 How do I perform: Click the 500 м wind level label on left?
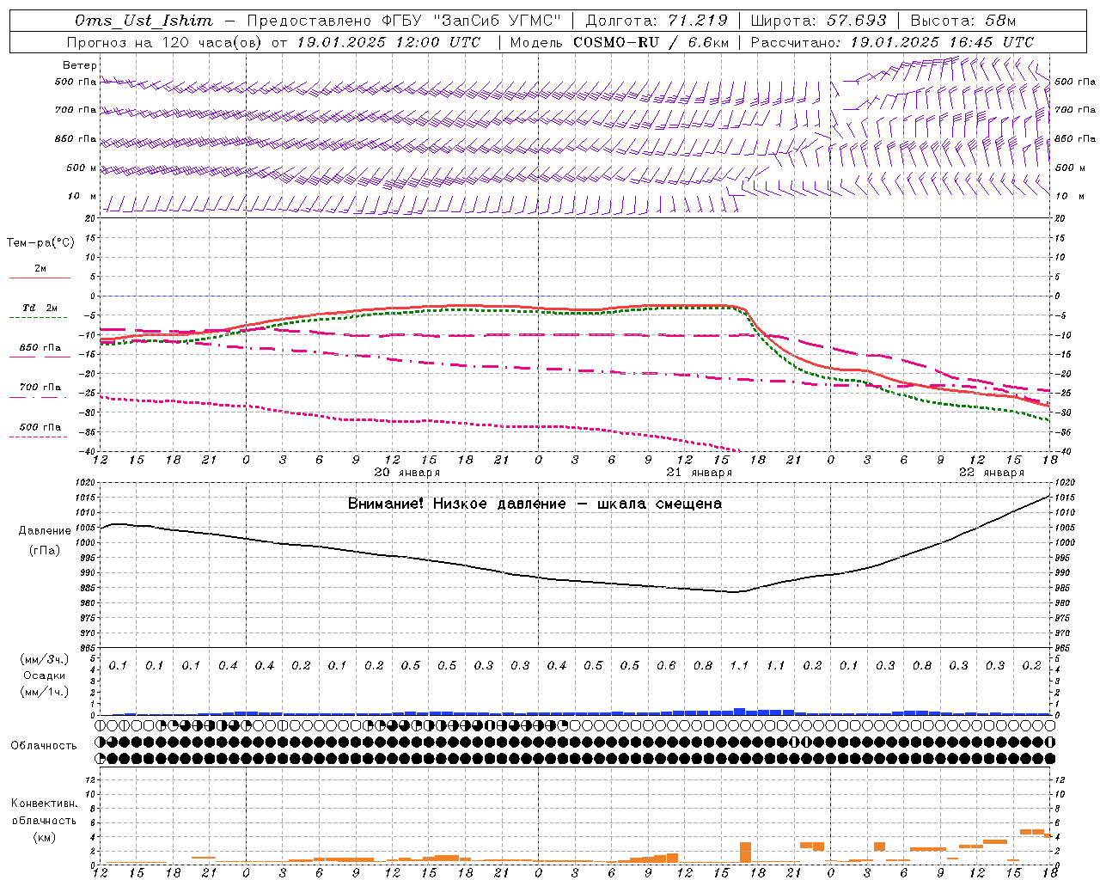(82, 168)
